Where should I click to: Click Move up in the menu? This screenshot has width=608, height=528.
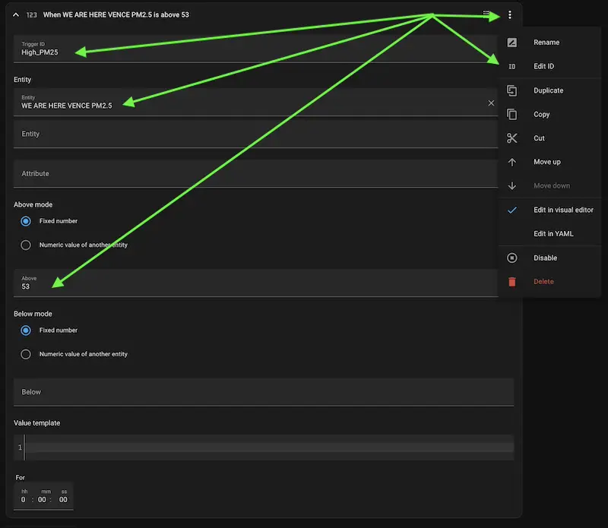(546, 163)
